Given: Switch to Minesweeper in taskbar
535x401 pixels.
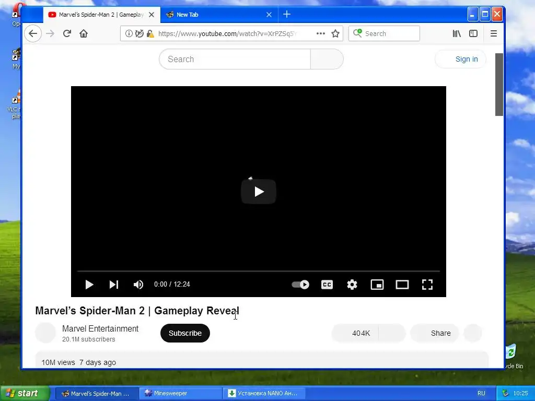Looking at the screenshot, I should point(180,393).
